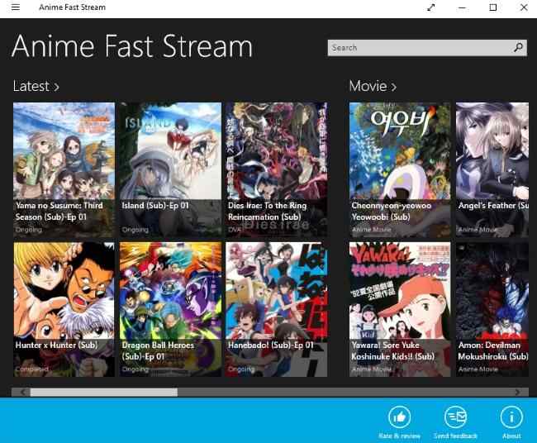Maximize the Anime Fast Stream window
537x443 pixels.
pyautogui.click(x=493, y=7)
